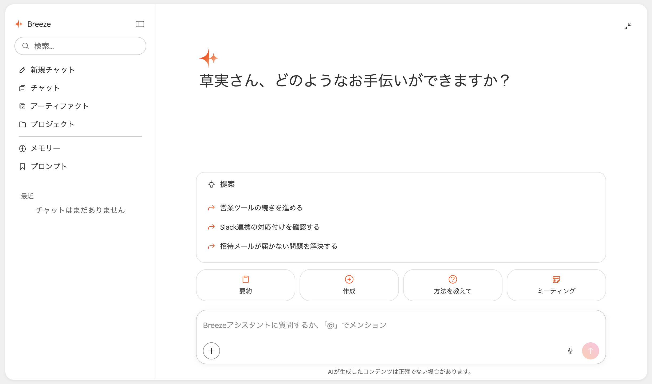652x384 pixels.
Task: Choose suggestion Slack連携の対応付けを確認する
Action: coord(270,227)
